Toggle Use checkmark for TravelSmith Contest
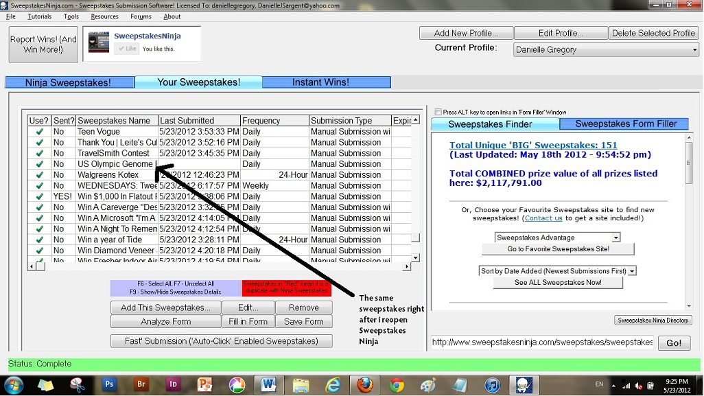Image resolution: width=704 pixels, height=396 pixels. [40, 153]
